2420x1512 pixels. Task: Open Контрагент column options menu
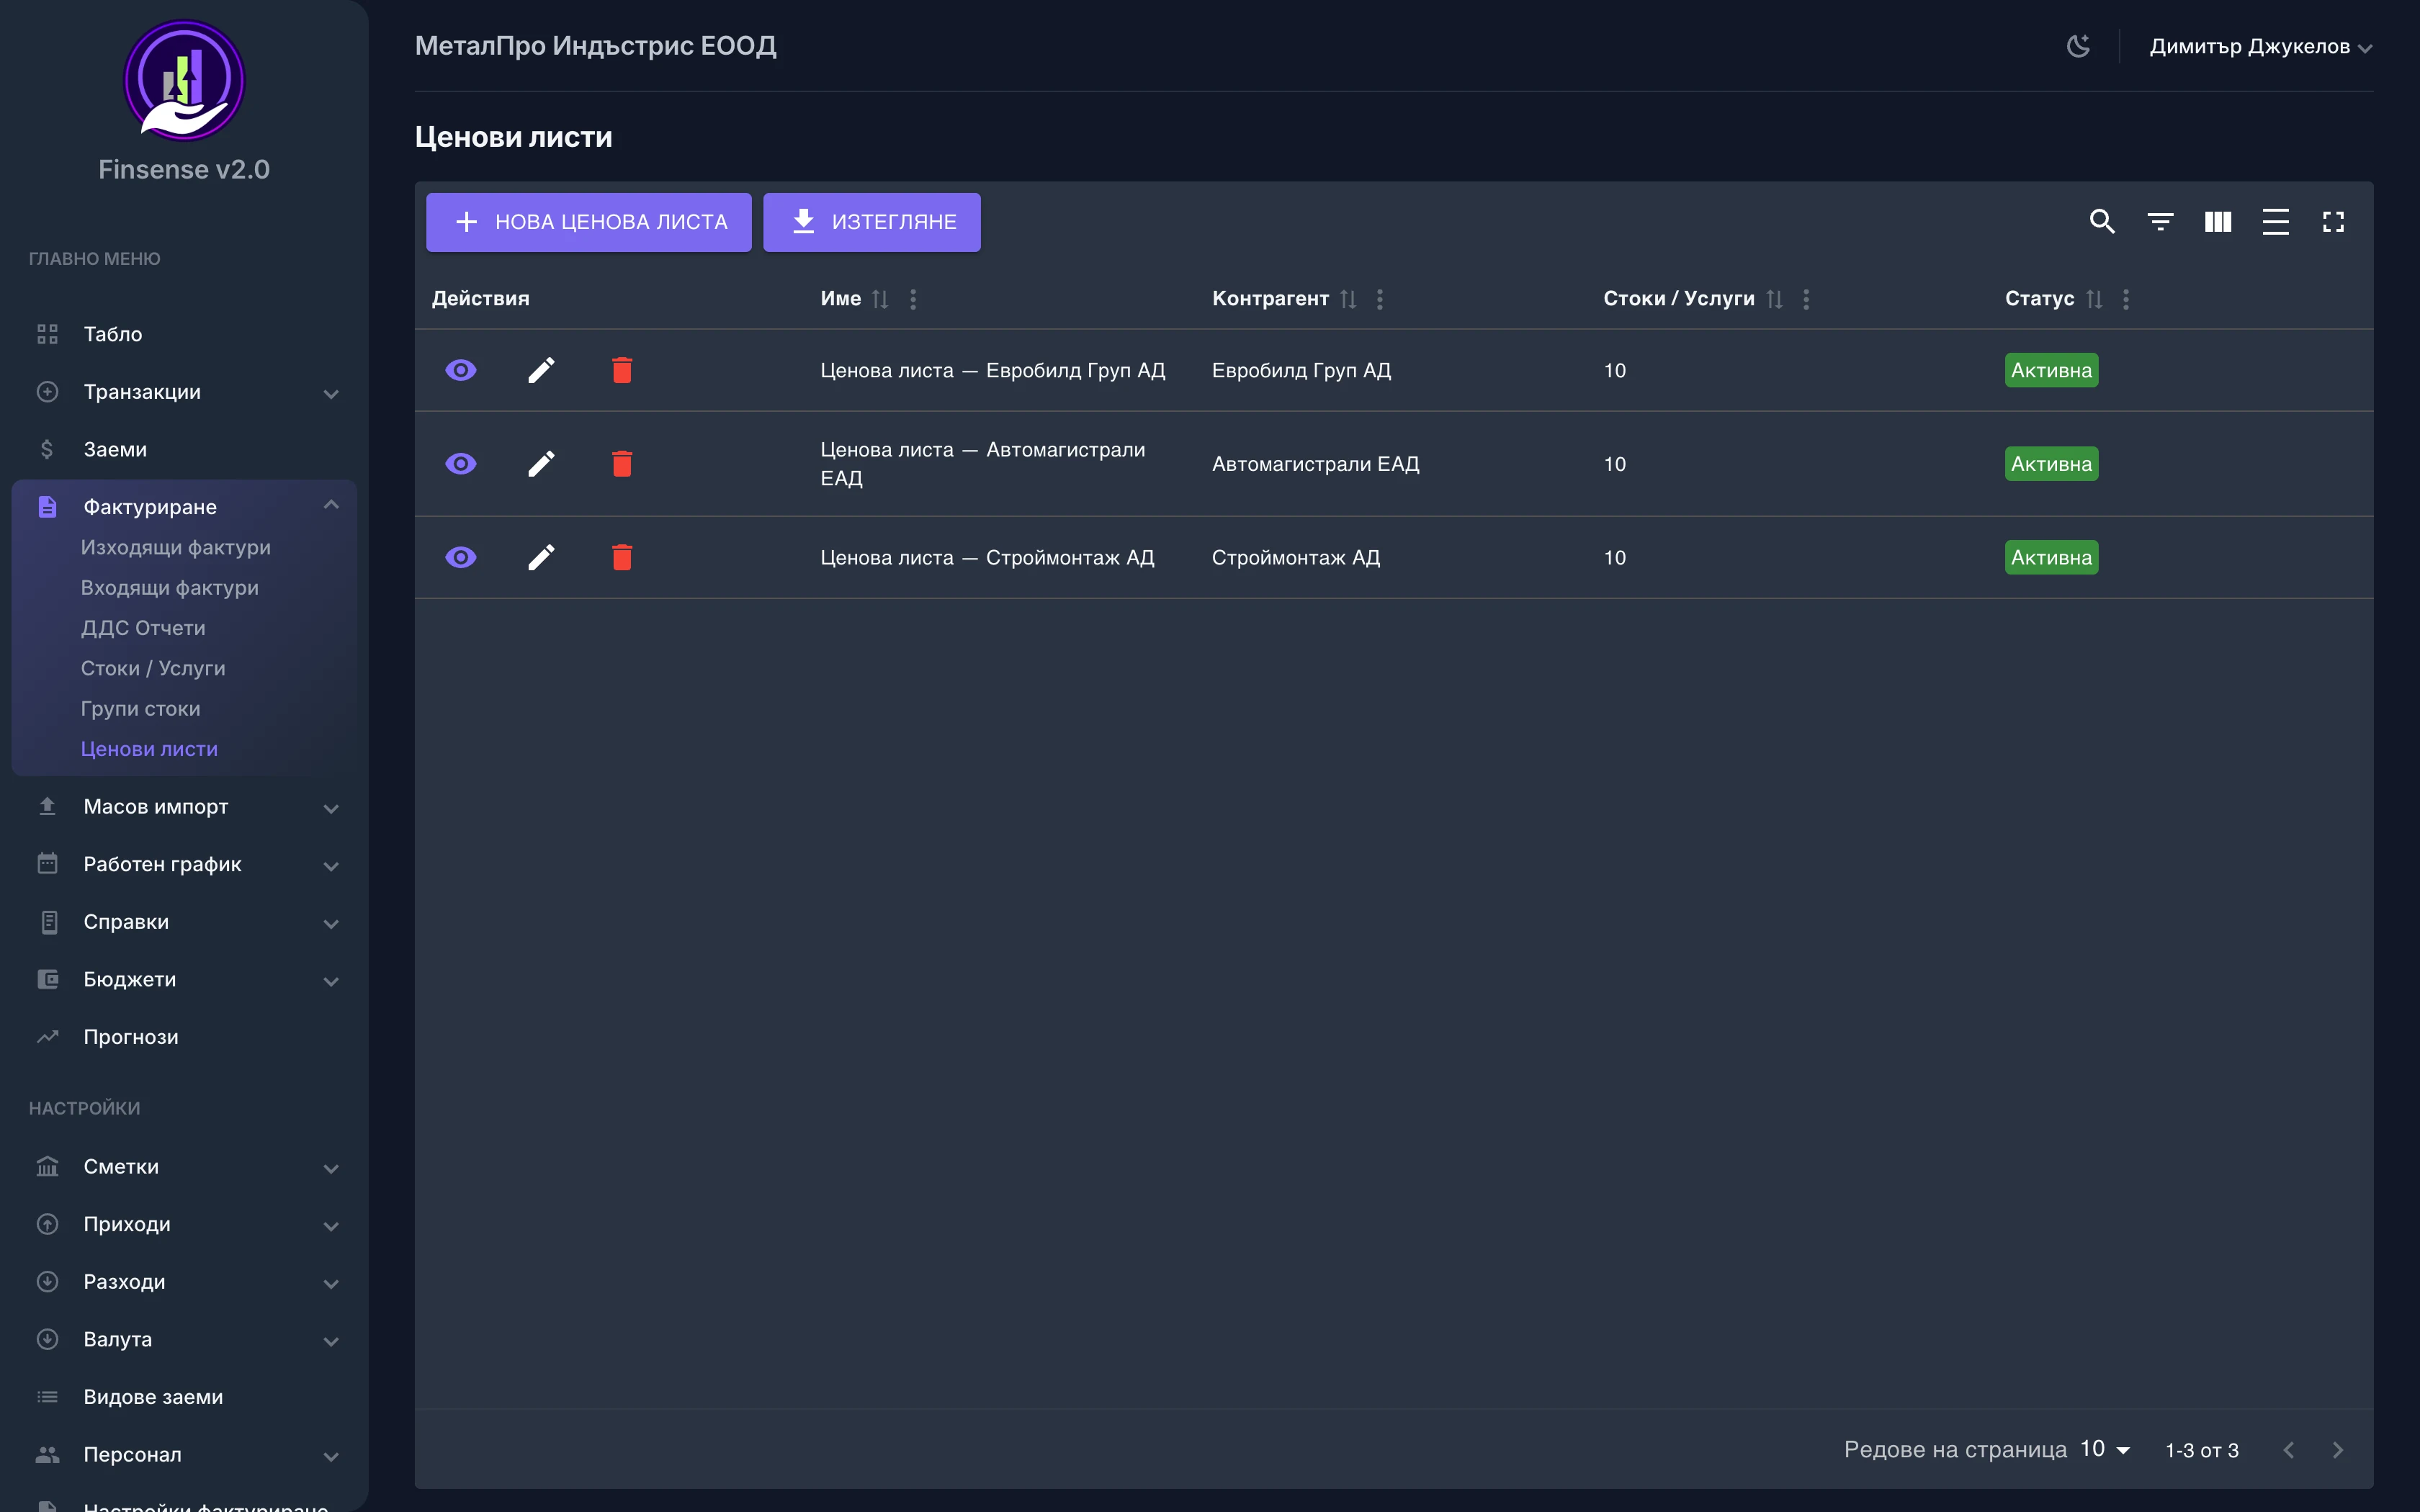(x=1380, y=299)
